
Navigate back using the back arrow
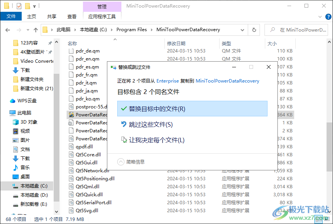coord(8,30)
